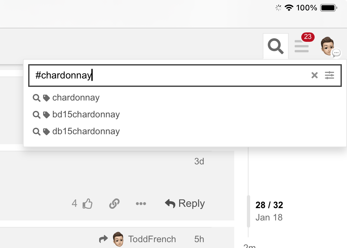Open advanced search filter sliders icon
This screenshot has height=248, width=347.
(x=330, y=75)
